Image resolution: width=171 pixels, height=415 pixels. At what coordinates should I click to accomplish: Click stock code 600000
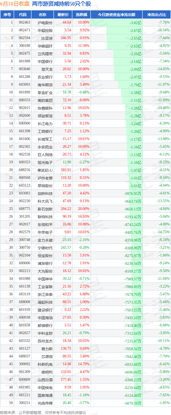[24, 263]
